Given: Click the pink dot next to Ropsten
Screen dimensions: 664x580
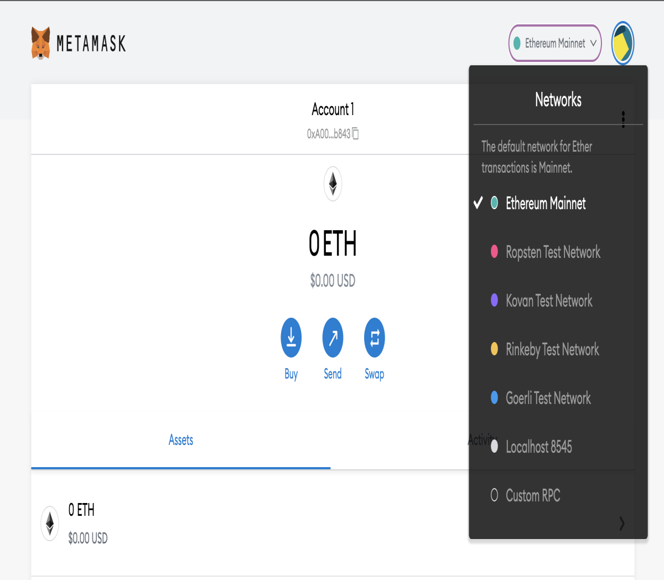Looking at the screenshot, I should point(494,252).
